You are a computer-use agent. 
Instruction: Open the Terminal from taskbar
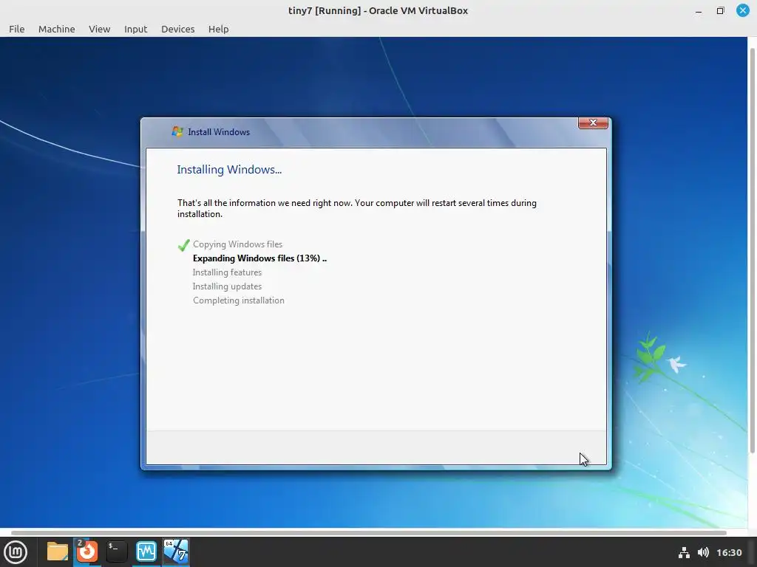pos(116,552)
